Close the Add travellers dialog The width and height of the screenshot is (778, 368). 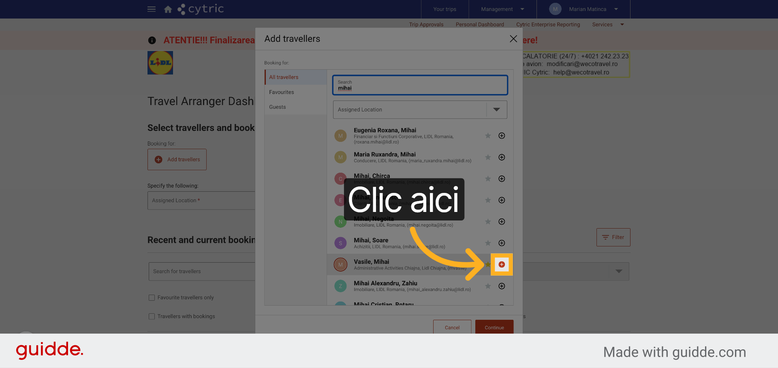pos(513,39)
